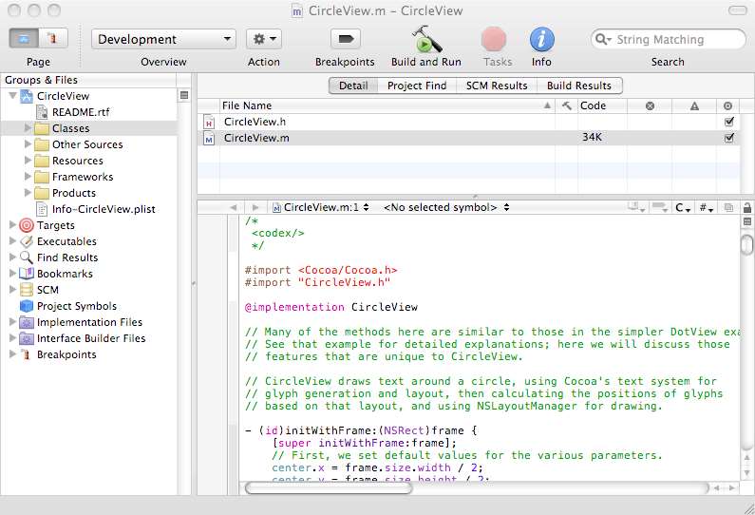Image resolution: width=755 pixels, height=515 pixels.
Task: Switch to the Build Results tab
Action: click(x=579, y=86)
